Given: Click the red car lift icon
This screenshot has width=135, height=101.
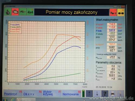Looking at the screenshot, I should click(113, 12).
